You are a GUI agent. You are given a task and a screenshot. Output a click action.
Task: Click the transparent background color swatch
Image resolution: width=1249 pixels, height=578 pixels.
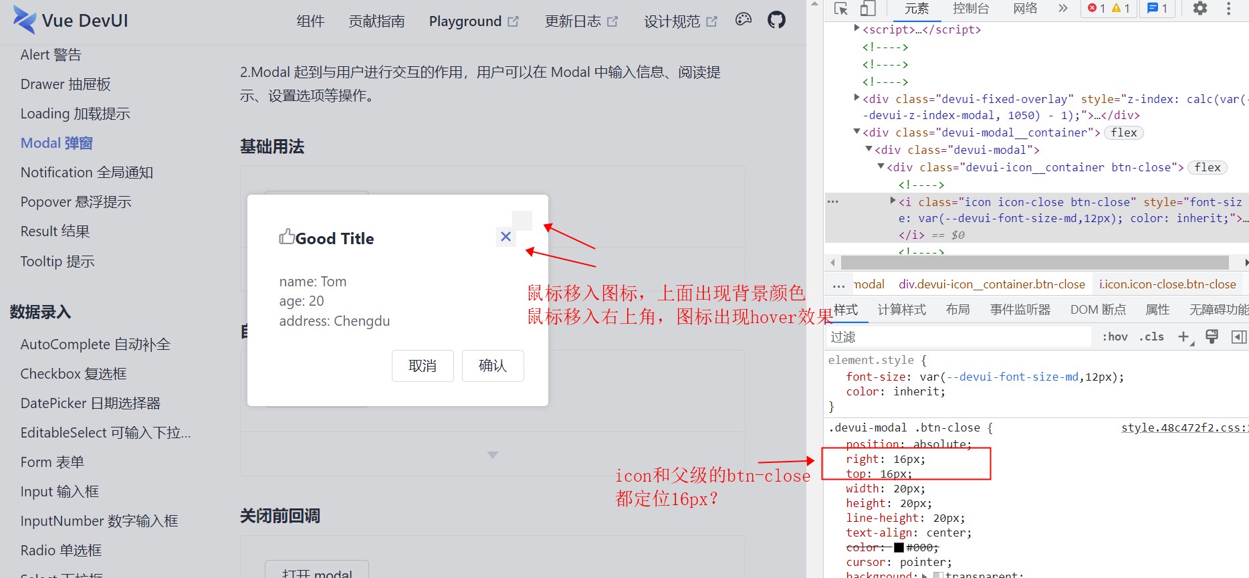pyautogui.click(x=938, y=575)
